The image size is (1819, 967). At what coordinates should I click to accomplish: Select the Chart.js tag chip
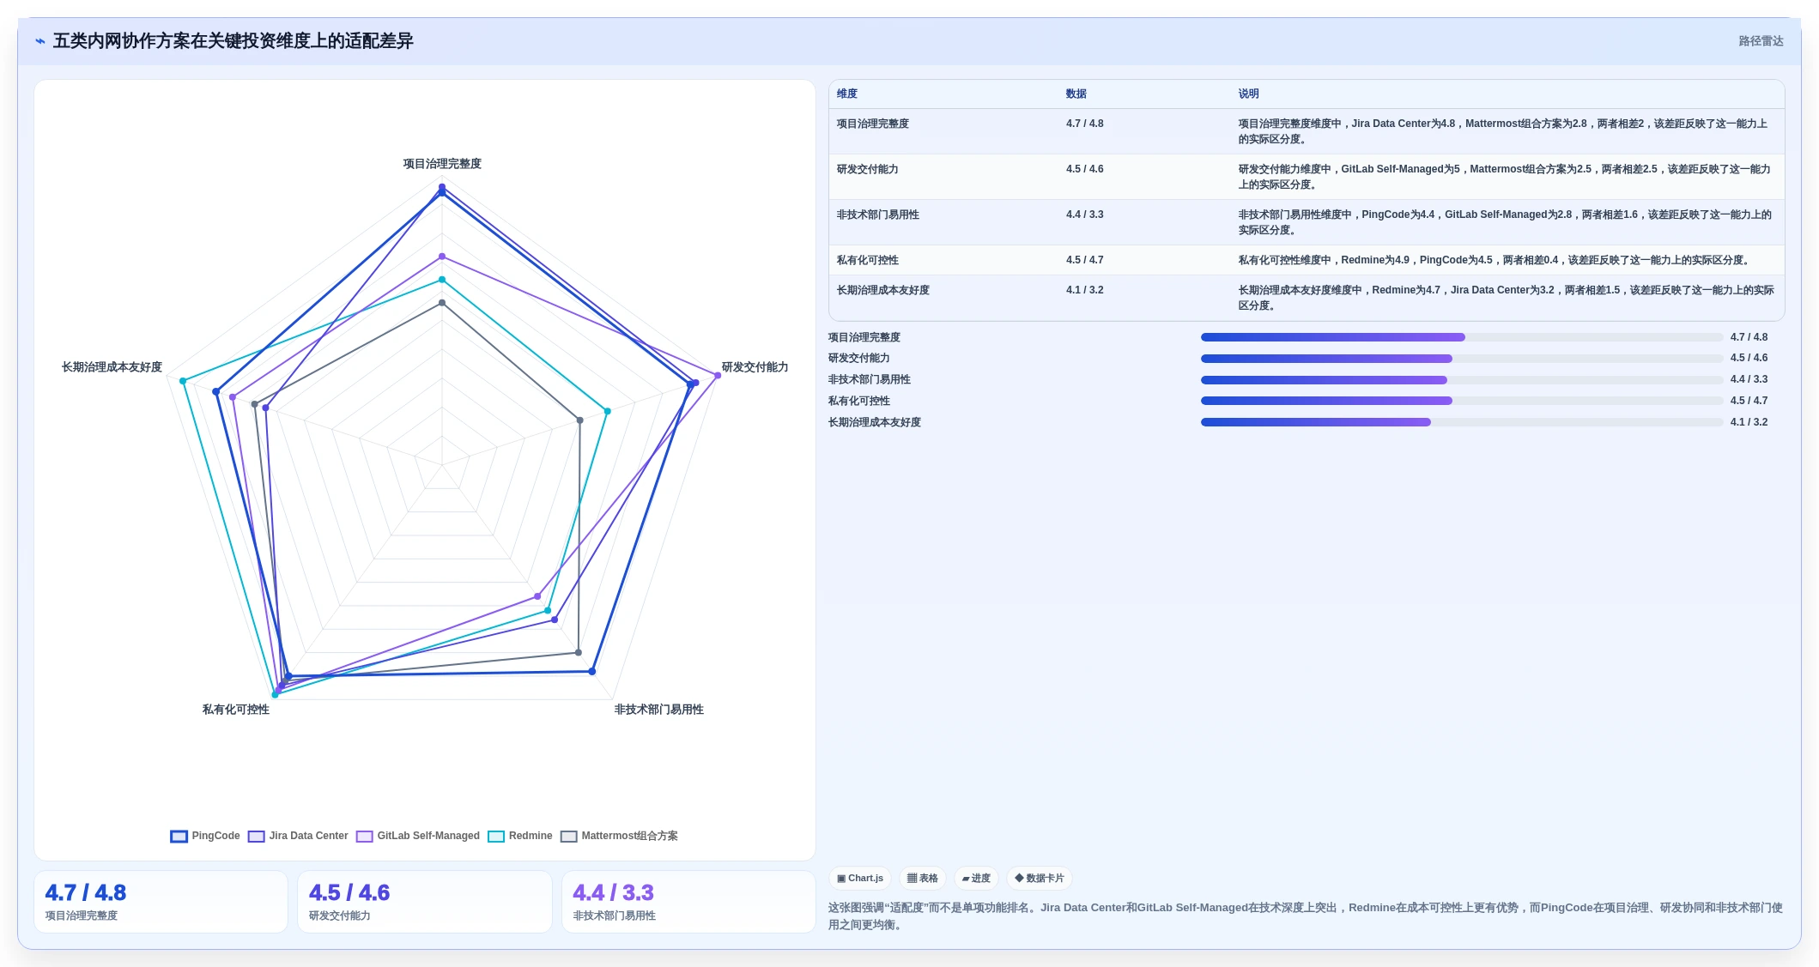pos(860,879)
